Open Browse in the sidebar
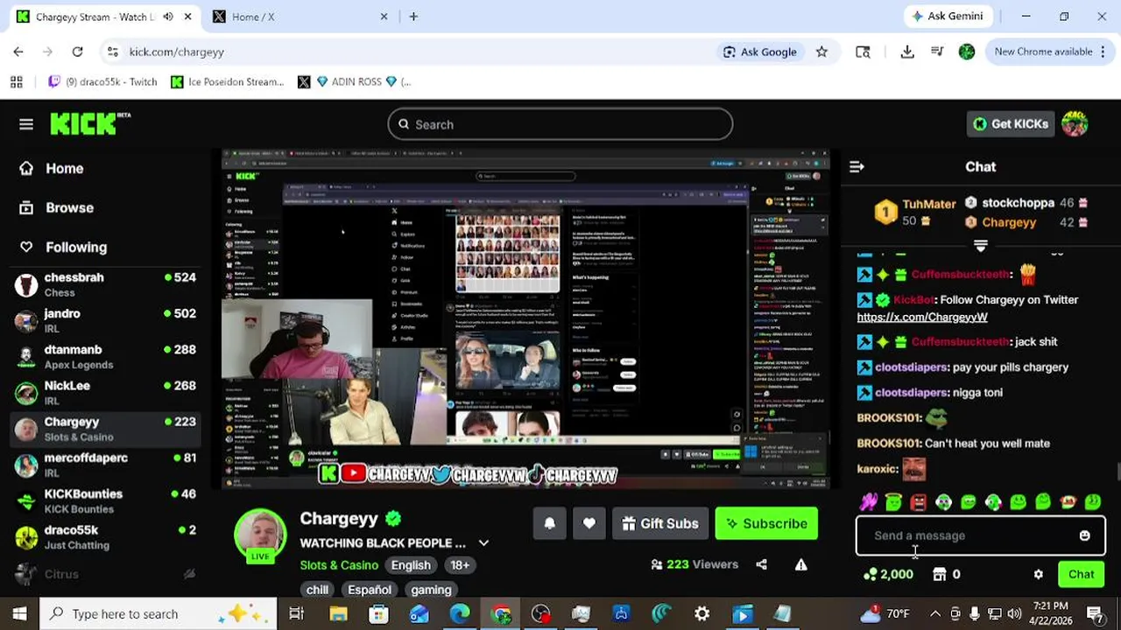 (x=56, y=208)
